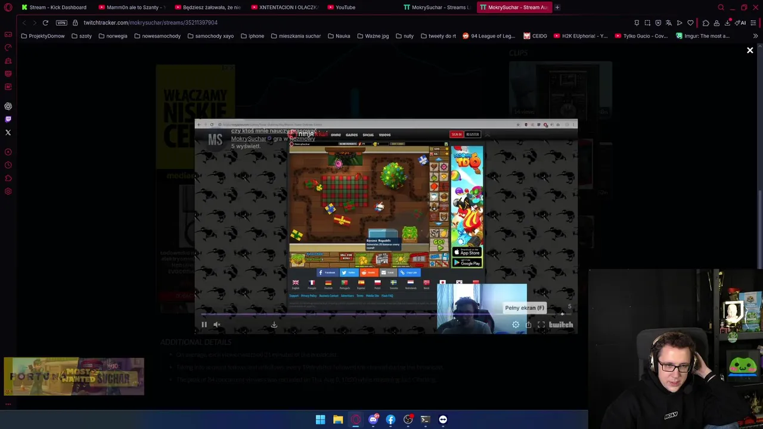Open the H2K EUphoria bookmark
The height and width of the screenshot is (429, 763).
coord(581,36)
